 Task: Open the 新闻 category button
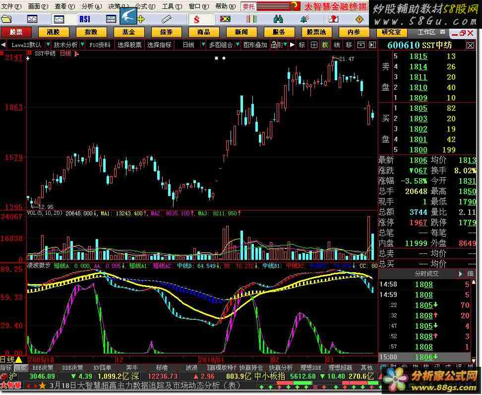[241, 32]
